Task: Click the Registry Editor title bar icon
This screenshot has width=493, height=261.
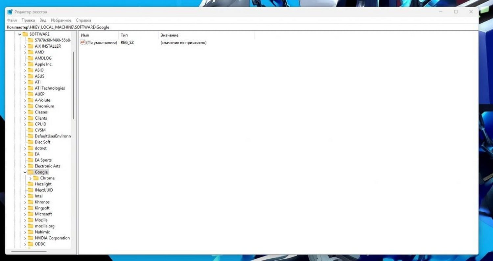Action: 10,12
